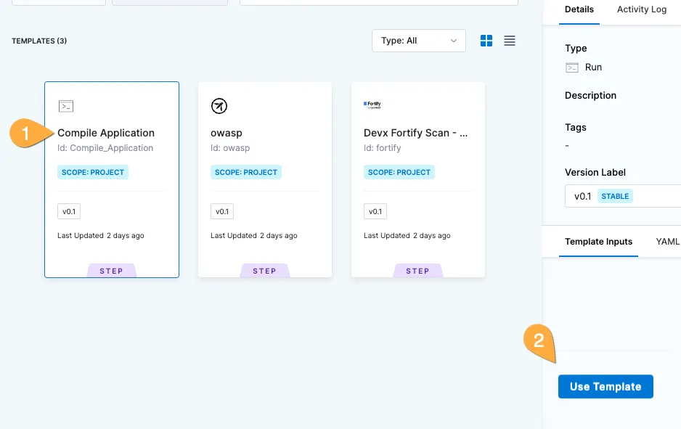
Task: Click the Fortify logo on template card
Action: click(372, 105)
